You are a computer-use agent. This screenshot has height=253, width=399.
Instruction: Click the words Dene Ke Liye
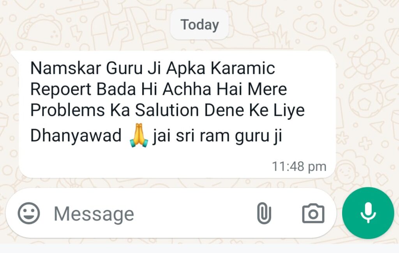254,111
